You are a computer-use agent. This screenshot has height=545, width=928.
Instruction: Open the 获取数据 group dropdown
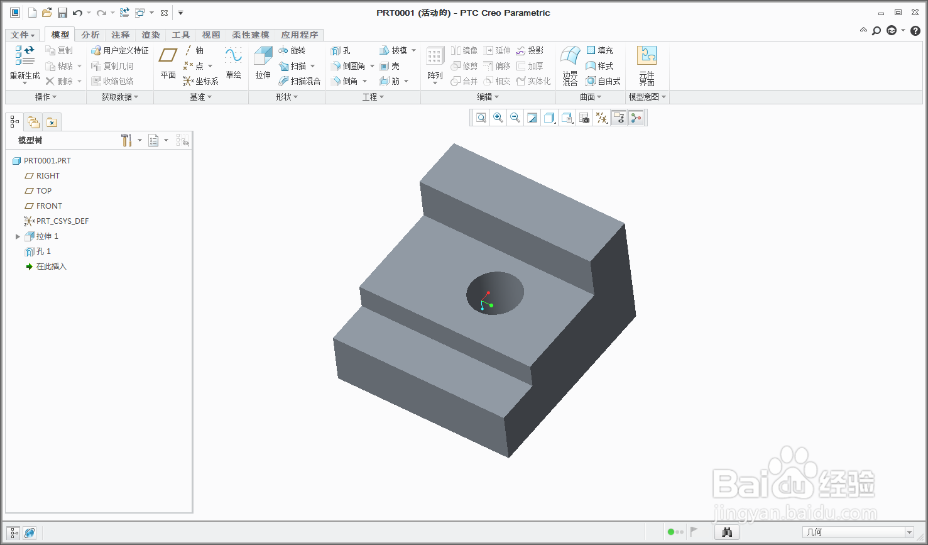119,97
